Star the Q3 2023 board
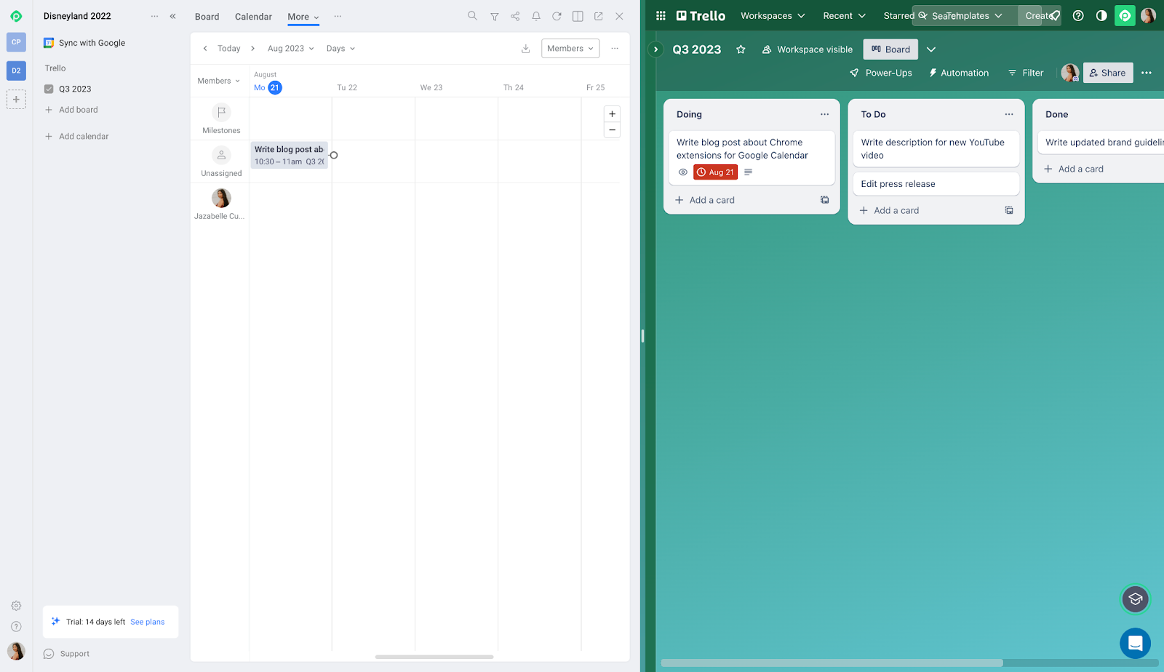 741,49
